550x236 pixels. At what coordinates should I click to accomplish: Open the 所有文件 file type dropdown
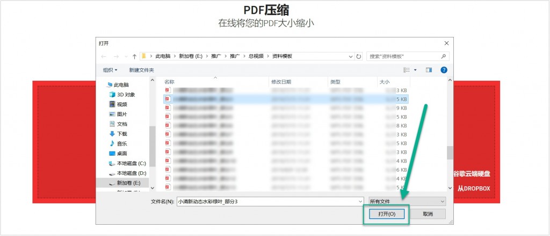(407, 201)
